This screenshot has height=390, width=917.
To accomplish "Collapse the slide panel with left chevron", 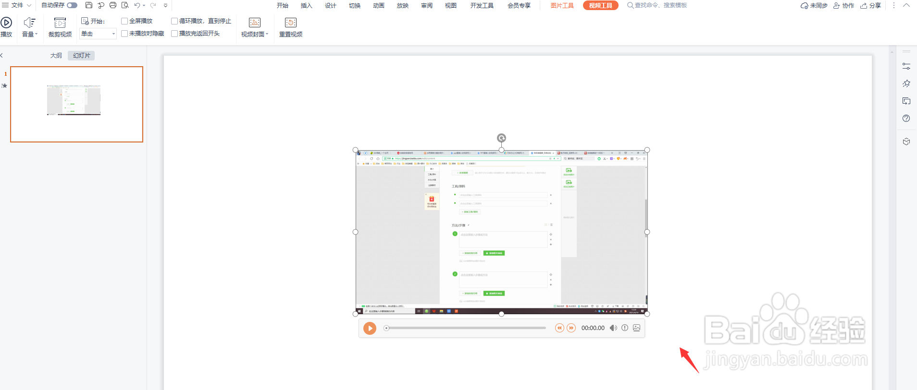I will [x=2, y=56].
